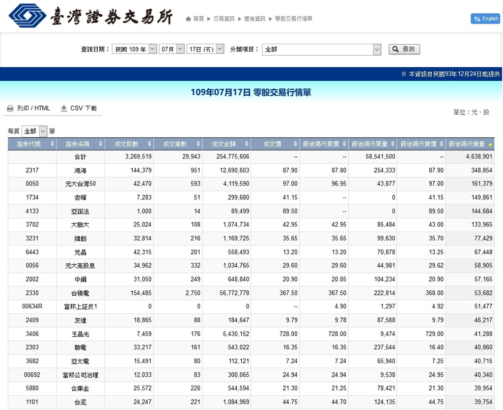Screen dimensions: 503x410
Task: Click stock code 5880 cell
Action: (x=32, y=388)
